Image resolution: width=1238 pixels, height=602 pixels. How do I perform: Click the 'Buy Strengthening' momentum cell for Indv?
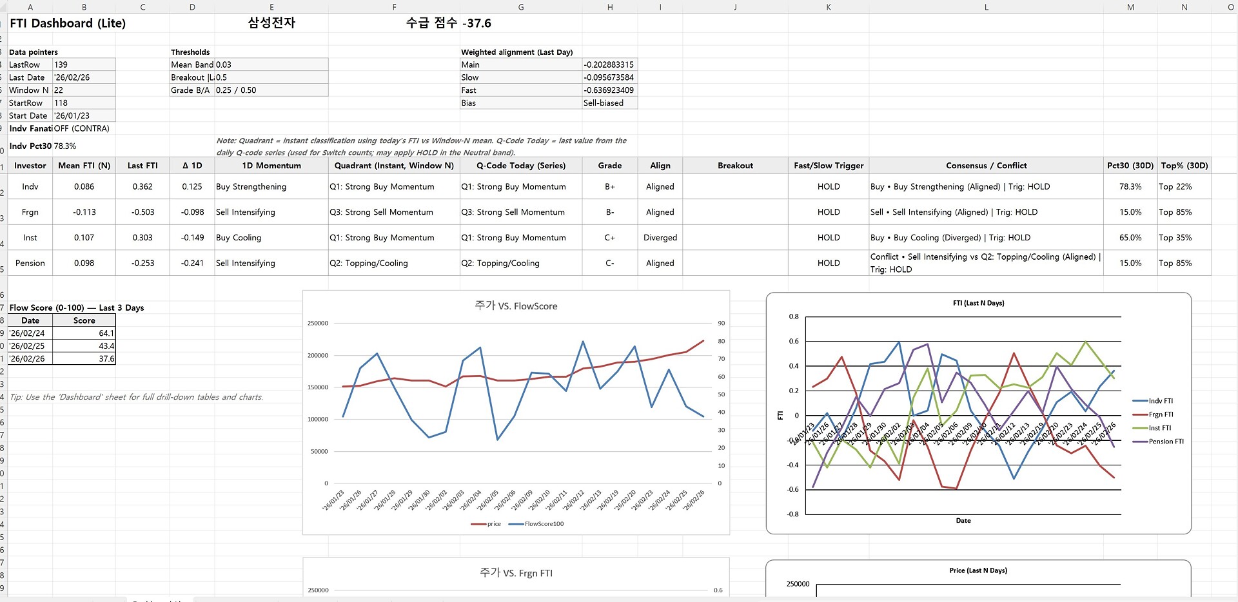(x=271, y=187)
